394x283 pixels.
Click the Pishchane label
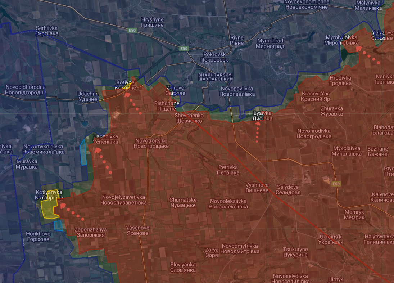pyautogui.click(x=167, y=106)
